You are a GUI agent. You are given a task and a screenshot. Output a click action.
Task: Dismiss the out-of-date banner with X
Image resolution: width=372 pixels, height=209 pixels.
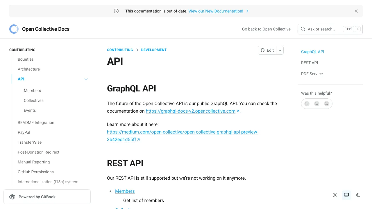(356, 11)
